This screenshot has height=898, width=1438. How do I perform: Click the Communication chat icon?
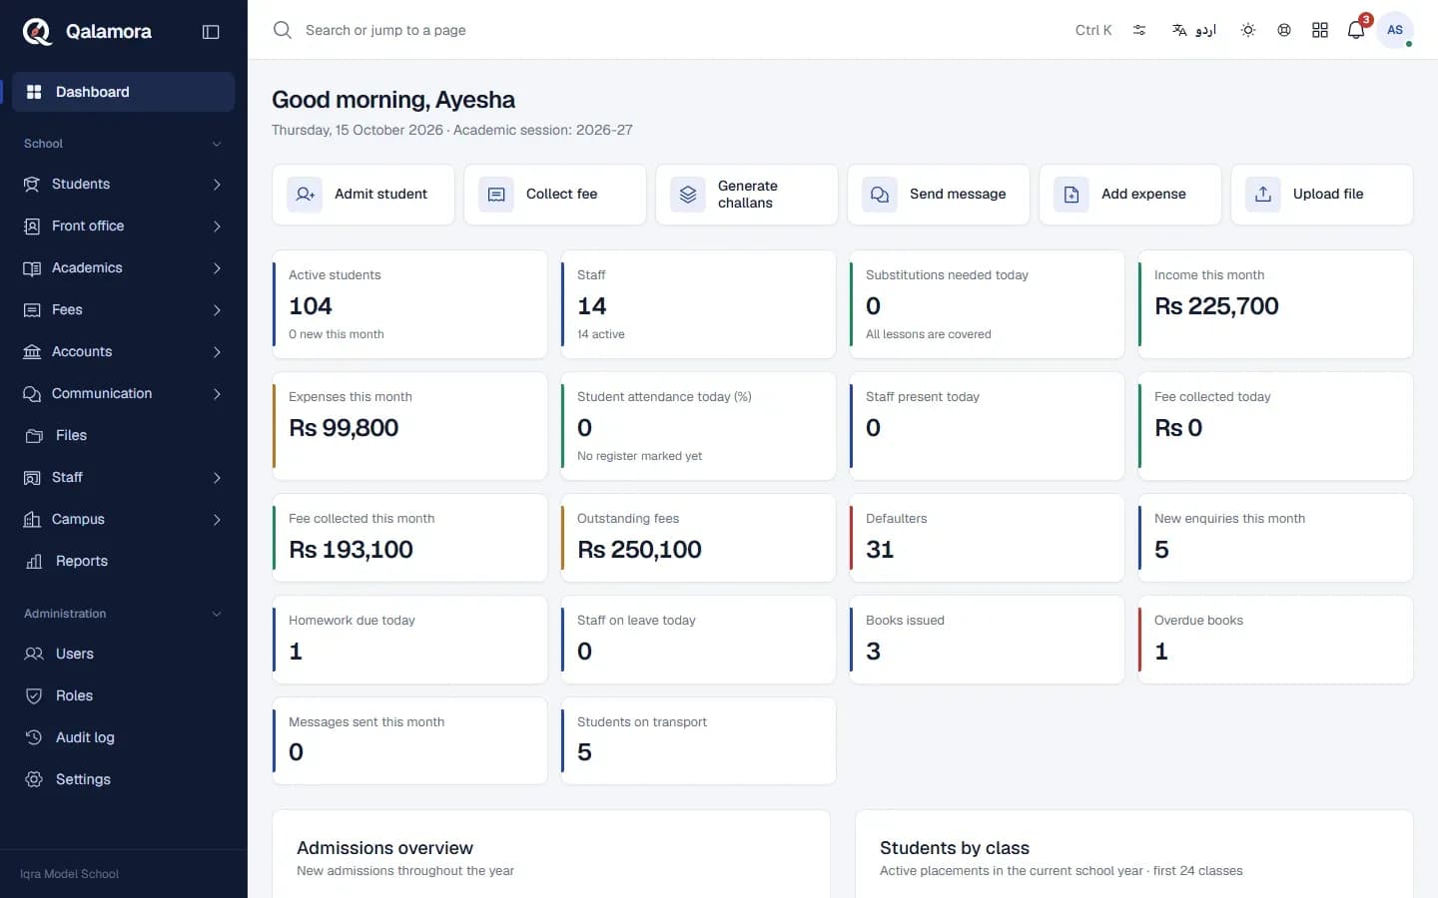32,393
